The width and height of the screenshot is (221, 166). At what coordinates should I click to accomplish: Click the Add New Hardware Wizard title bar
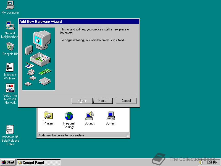(79, 22)
